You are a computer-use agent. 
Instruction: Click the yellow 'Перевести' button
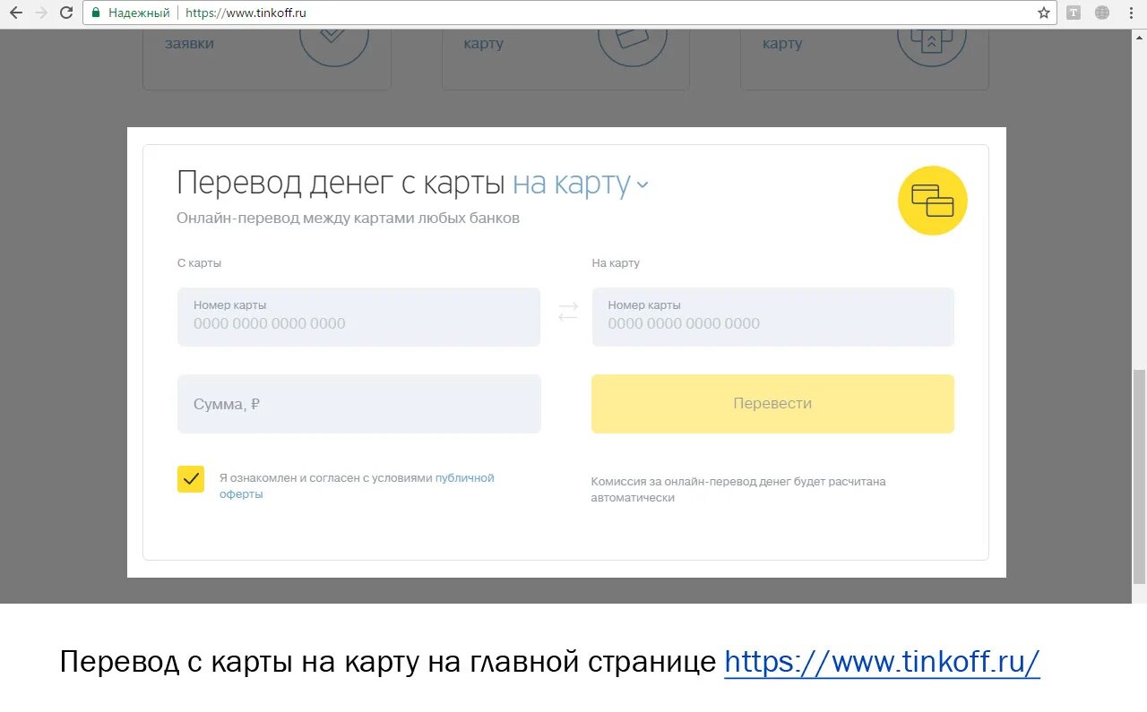tap(772, 404)
